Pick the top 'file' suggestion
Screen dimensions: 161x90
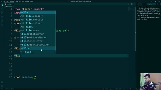coord(38,12)
